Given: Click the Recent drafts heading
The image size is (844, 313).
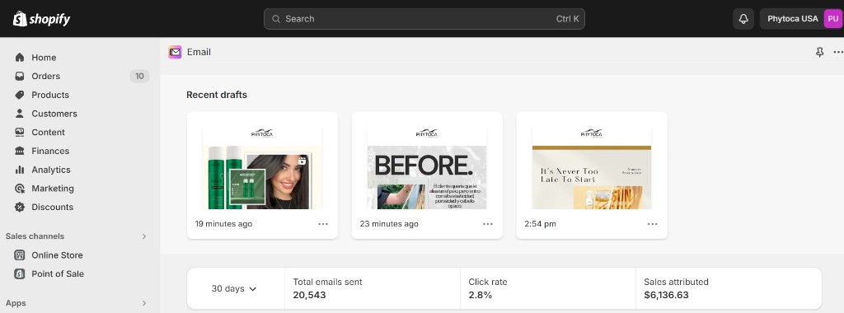Looking at the screenshot, I should (217, 95).
